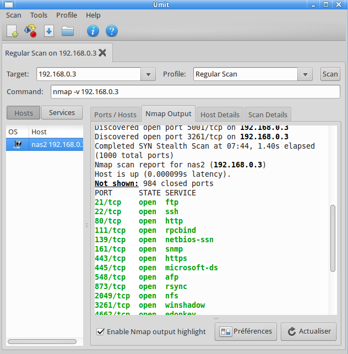
Task: Click the OS icon for nas2 host
Action: (18, 144)
